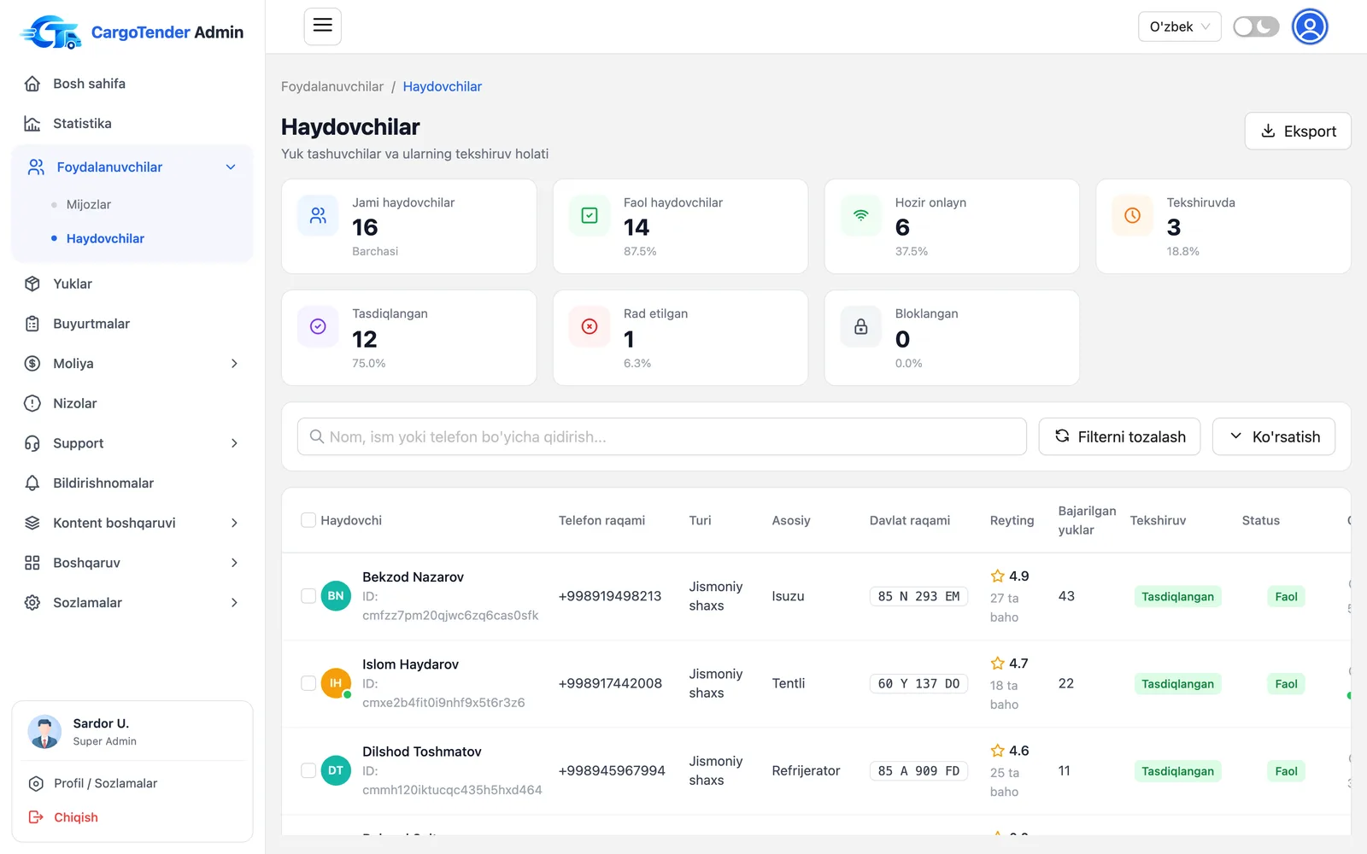The image size is (1367, 854).
Task: Open the Ko'rsatish dropdown
Action: click(x=1274, y=436)
